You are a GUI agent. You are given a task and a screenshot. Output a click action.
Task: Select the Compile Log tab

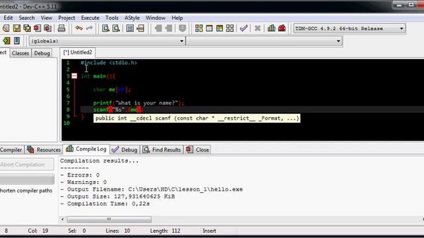click(86, 149)
